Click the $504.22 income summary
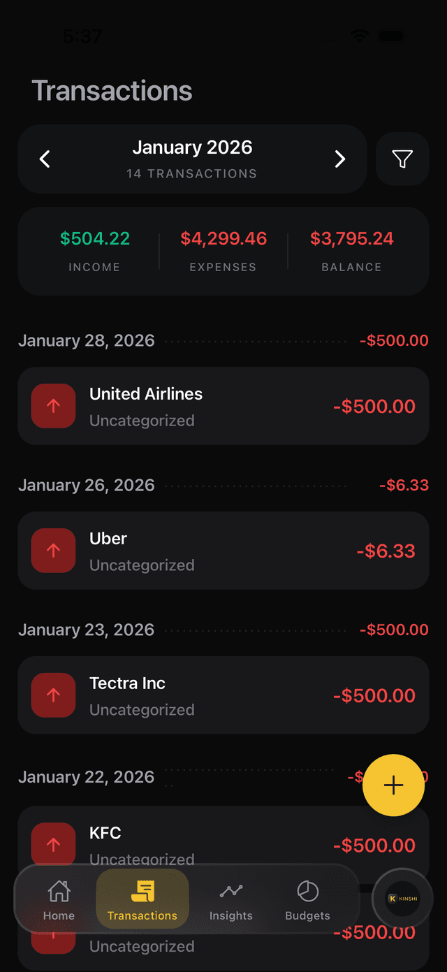Image resolution: width=447 pixels, height=972 pixels. pos(94,238)
